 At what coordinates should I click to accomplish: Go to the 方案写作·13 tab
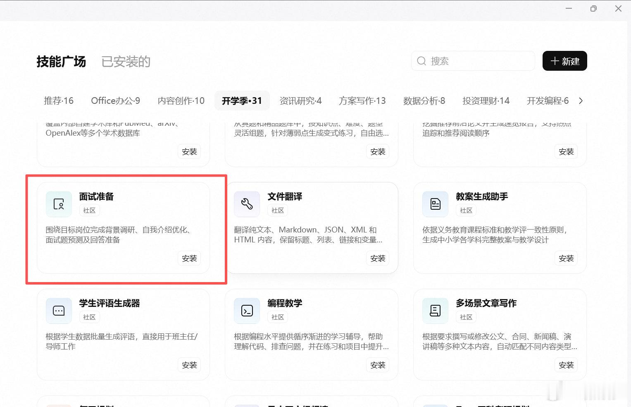[x=362, y=101]
